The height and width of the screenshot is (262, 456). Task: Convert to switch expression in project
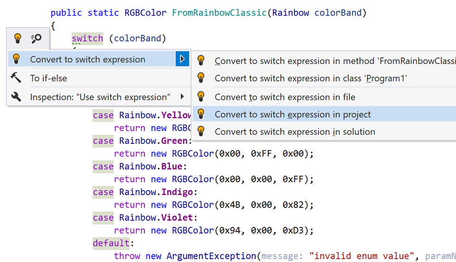point(293,114)
